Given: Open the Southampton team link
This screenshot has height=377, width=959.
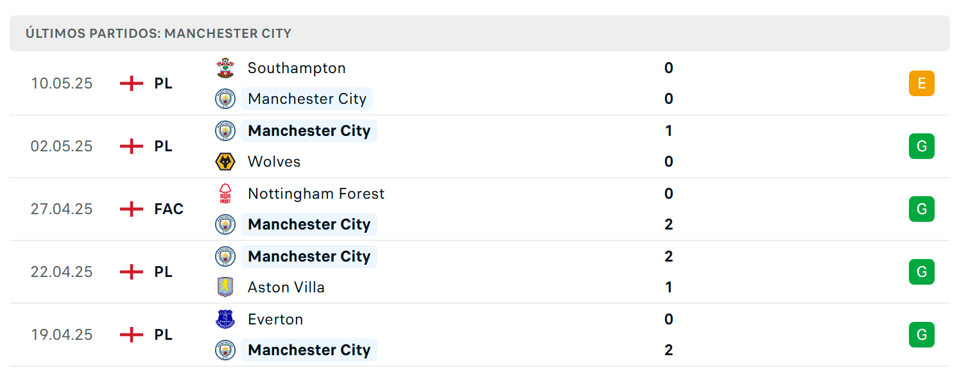Looking at the screenshot, I should pyautogui.click(x=297, y=68).
